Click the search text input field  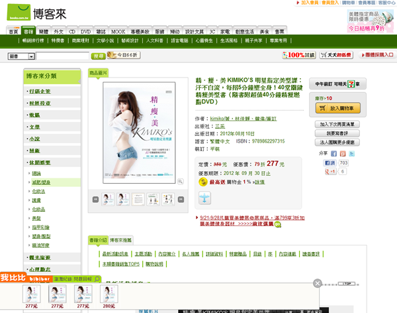[62, 56]
